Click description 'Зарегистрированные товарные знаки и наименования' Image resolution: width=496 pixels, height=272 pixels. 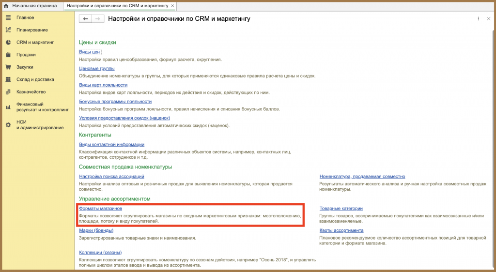click(137, 238)
